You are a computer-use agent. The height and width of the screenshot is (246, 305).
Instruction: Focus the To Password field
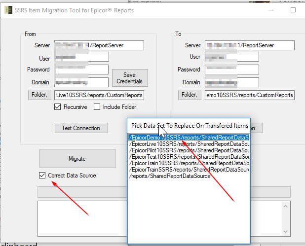click(232, 70)
